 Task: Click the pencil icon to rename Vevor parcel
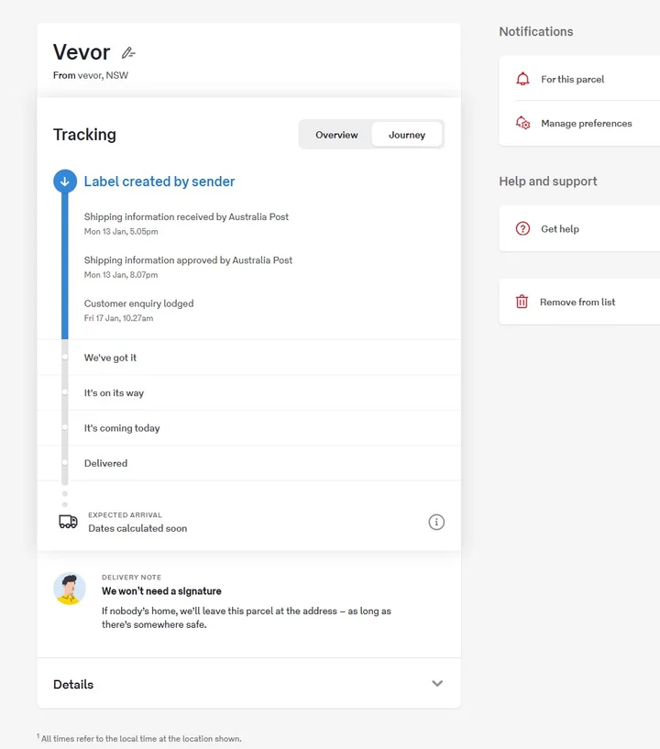128,53
